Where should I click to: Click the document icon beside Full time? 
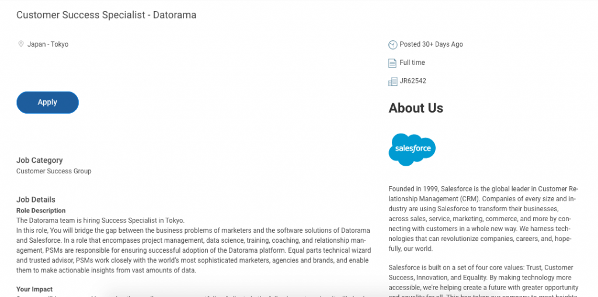pos(392,63)
